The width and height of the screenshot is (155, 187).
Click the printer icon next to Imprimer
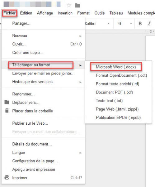coord(7,177)
